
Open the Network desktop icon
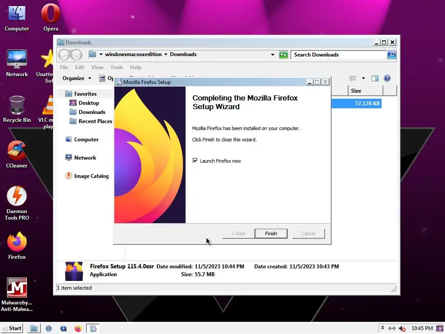click(17, 63)
